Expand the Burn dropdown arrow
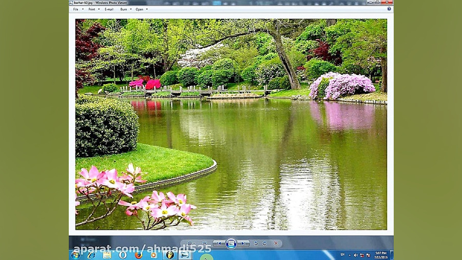Screen dimensions: 462x260 (x=131, y=9)
